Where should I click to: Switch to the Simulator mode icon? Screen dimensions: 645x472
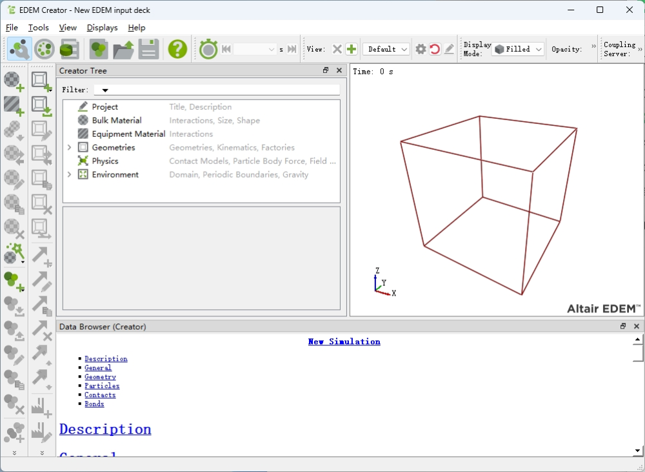(x=45, y=49)
